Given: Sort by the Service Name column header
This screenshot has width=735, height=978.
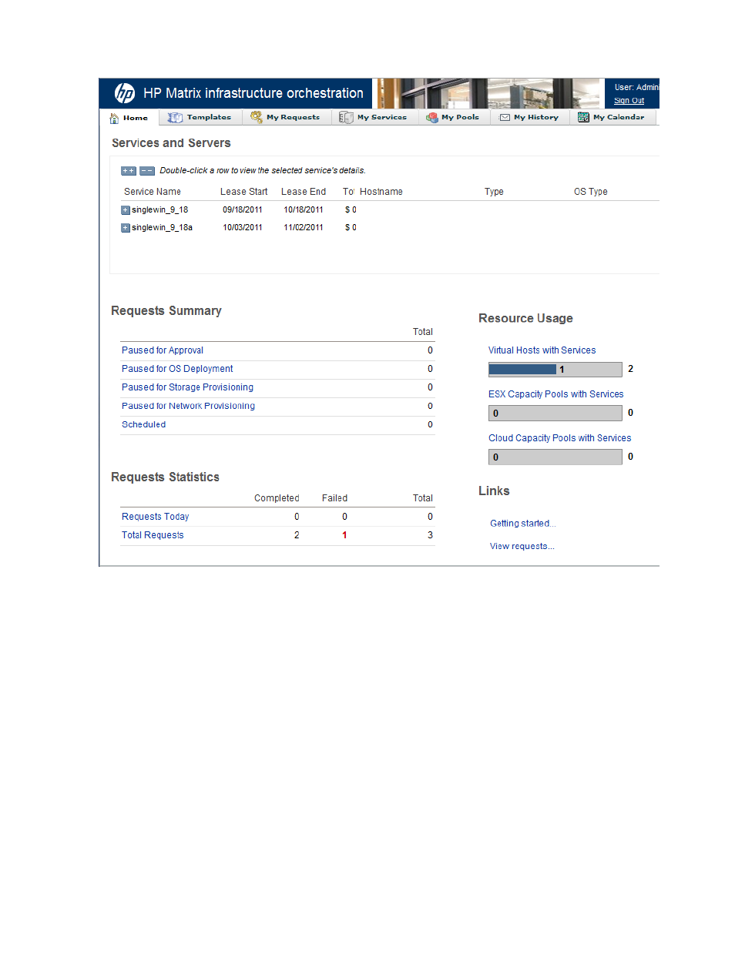Looking at the screenshot, I should point(153,192).
